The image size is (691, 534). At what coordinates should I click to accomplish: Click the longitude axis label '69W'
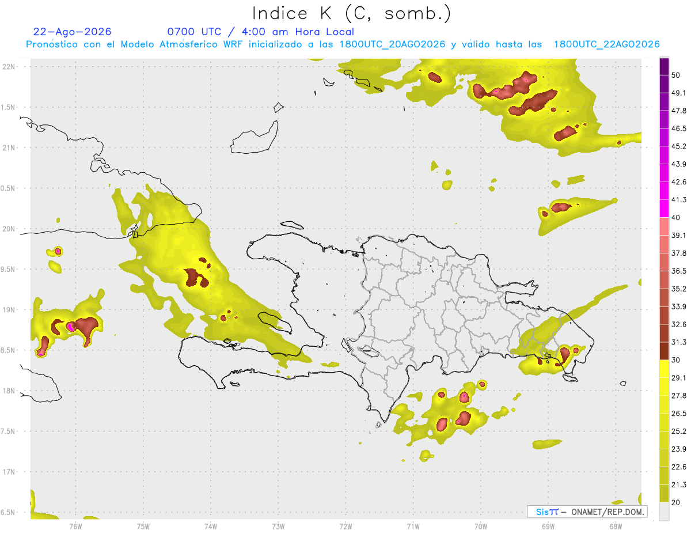[x=548, y=527]
